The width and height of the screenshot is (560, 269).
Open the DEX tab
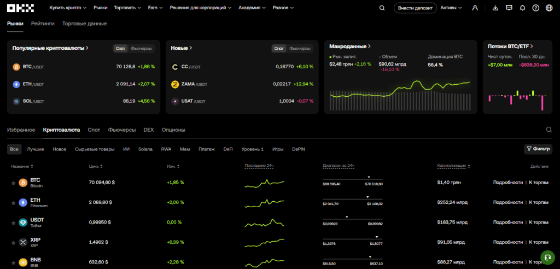[149, 130]
